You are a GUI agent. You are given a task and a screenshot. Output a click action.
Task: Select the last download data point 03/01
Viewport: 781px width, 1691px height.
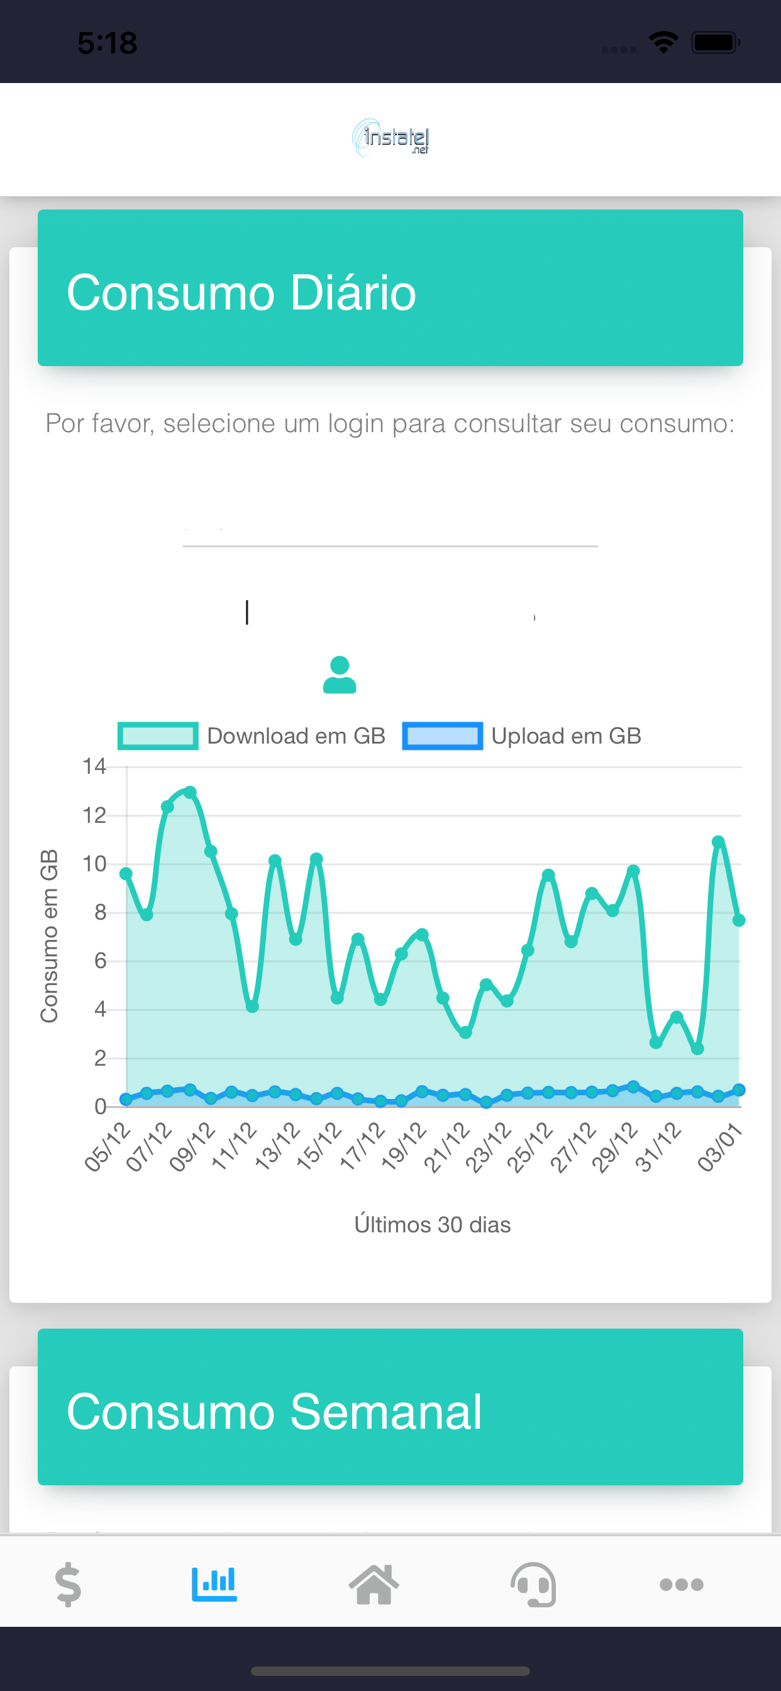(x=739, y=920)
